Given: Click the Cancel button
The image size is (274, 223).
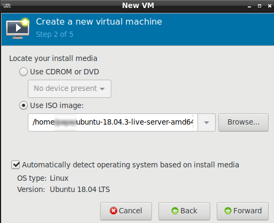Looking at the screenshot, I should pyautogui.click(x=126, y=211).
